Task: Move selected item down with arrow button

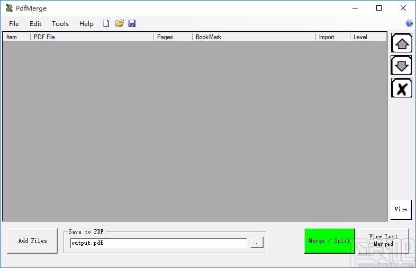Action: pyautogui.click(x=402, y=65)
